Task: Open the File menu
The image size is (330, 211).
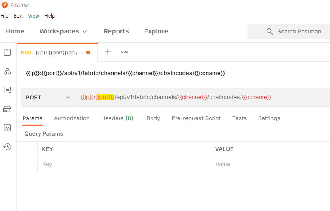Action: pyautogui.click(x=4, y=16)
